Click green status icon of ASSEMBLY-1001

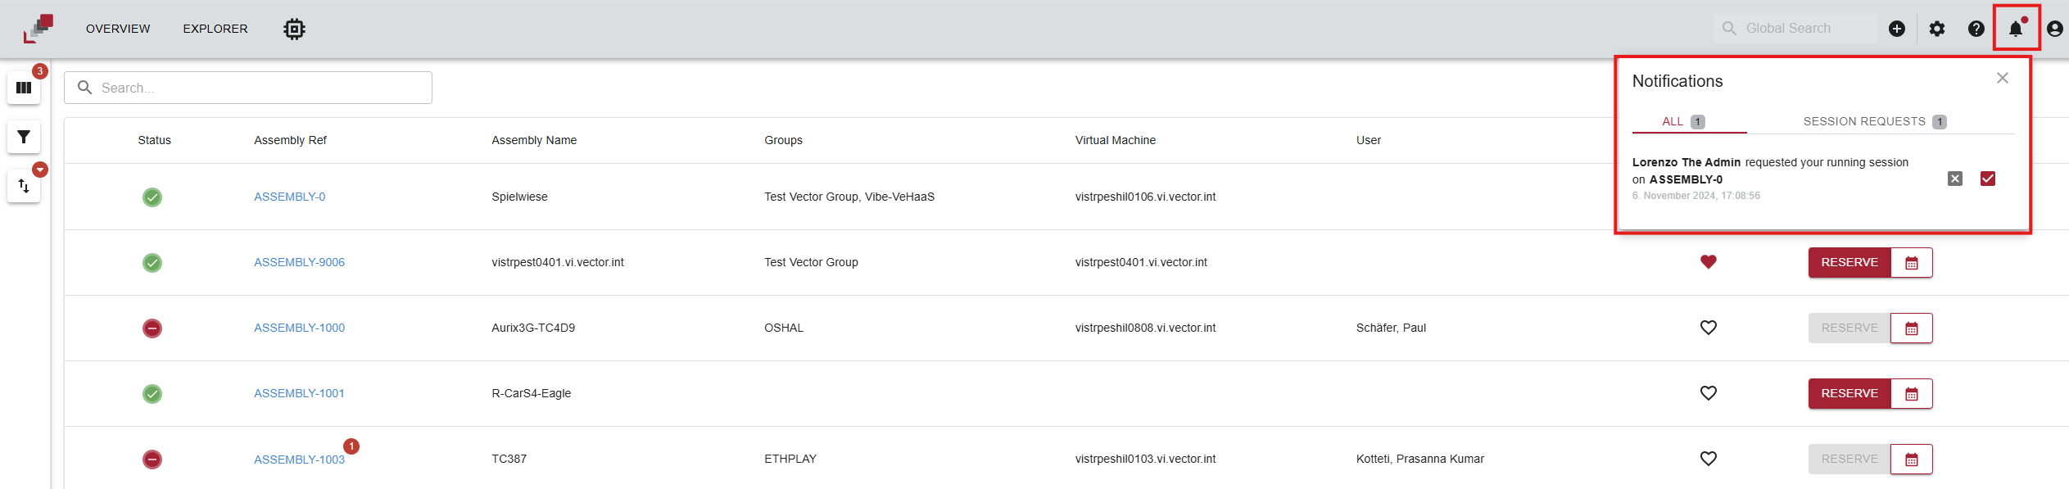point(152,394)
